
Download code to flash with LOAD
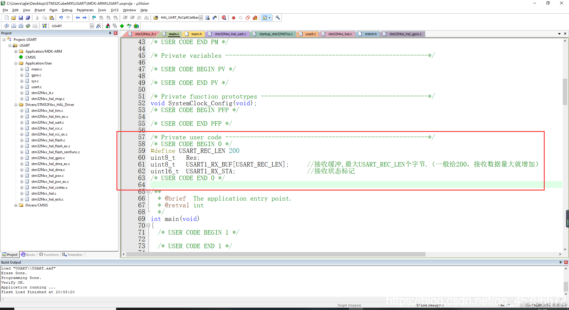44,26
